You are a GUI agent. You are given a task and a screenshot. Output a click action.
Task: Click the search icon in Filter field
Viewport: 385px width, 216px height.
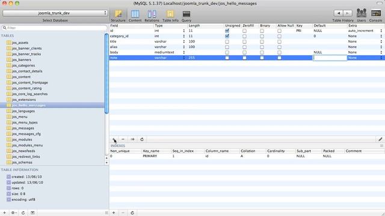coord(4,28)
